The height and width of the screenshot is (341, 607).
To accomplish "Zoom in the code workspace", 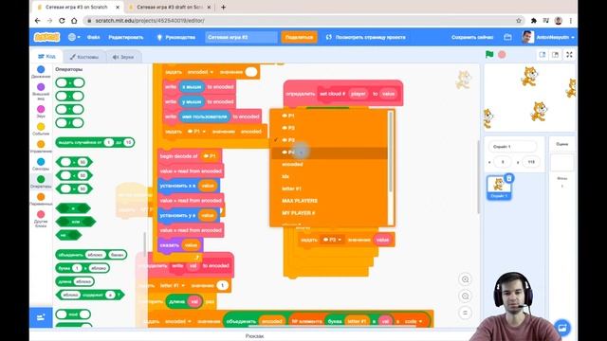I will (x=466, y=279).
